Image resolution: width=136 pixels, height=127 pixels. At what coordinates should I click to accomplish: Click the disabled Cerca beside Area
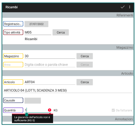[85, 65]
